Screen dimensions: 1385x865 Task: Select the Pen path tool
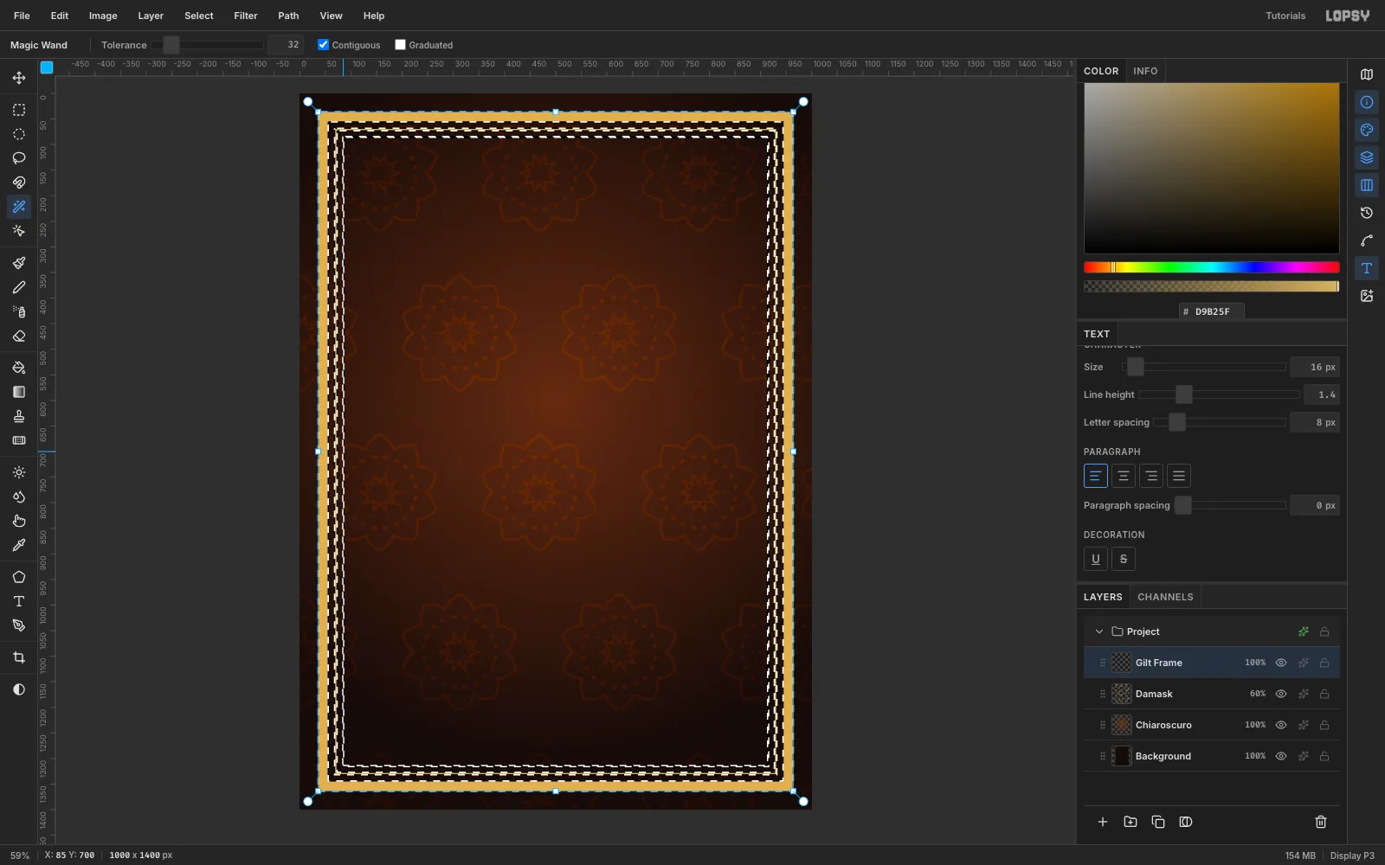point(19,625)
